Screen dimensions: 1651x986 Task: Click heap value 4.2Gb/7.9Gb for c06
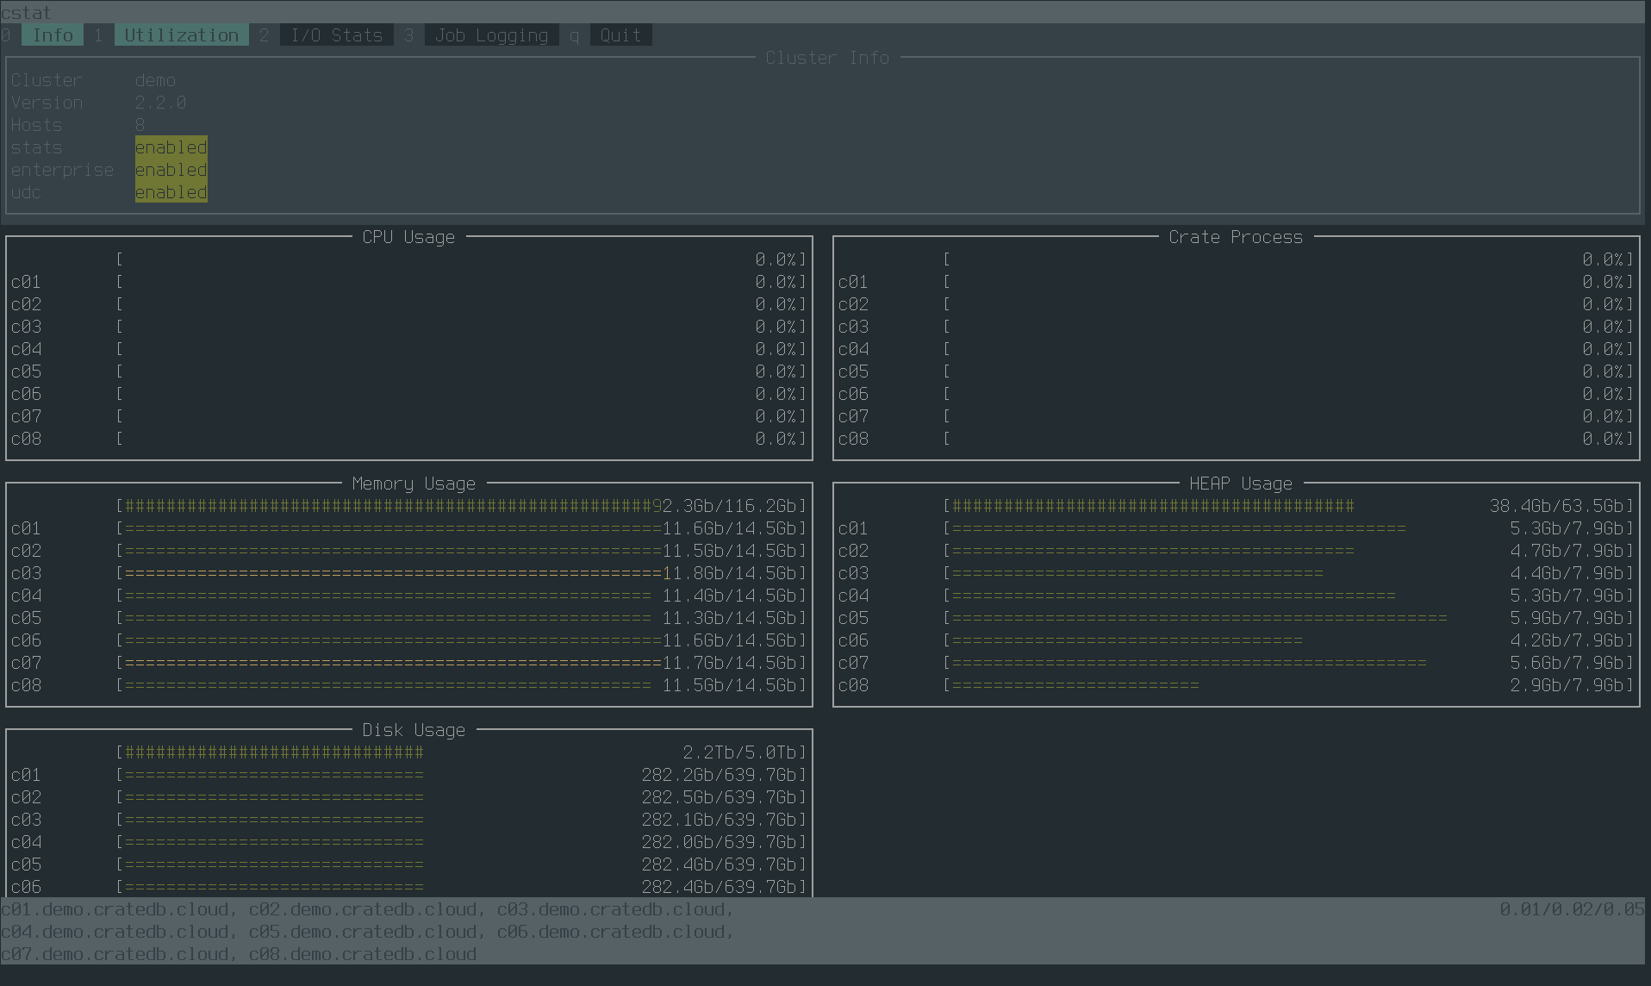(1567, 640)
